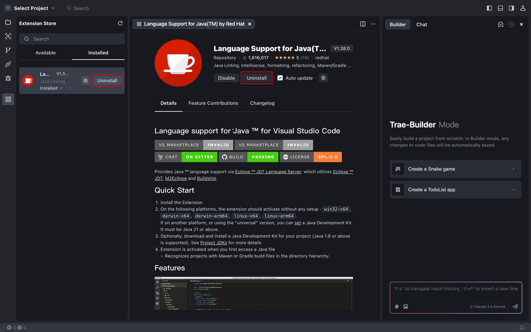
Task: Open extension settings gear beside Auto update
Action: click(324, 78)
